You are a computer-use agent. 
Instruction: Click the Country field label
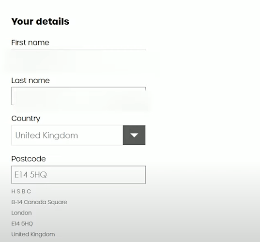click(26, 119)
